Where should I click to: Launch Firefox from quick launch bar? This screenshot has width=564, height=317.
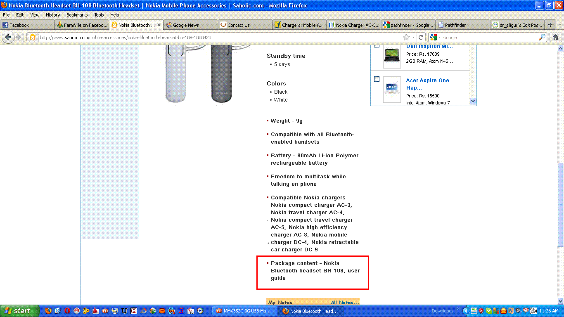point(48,311)
